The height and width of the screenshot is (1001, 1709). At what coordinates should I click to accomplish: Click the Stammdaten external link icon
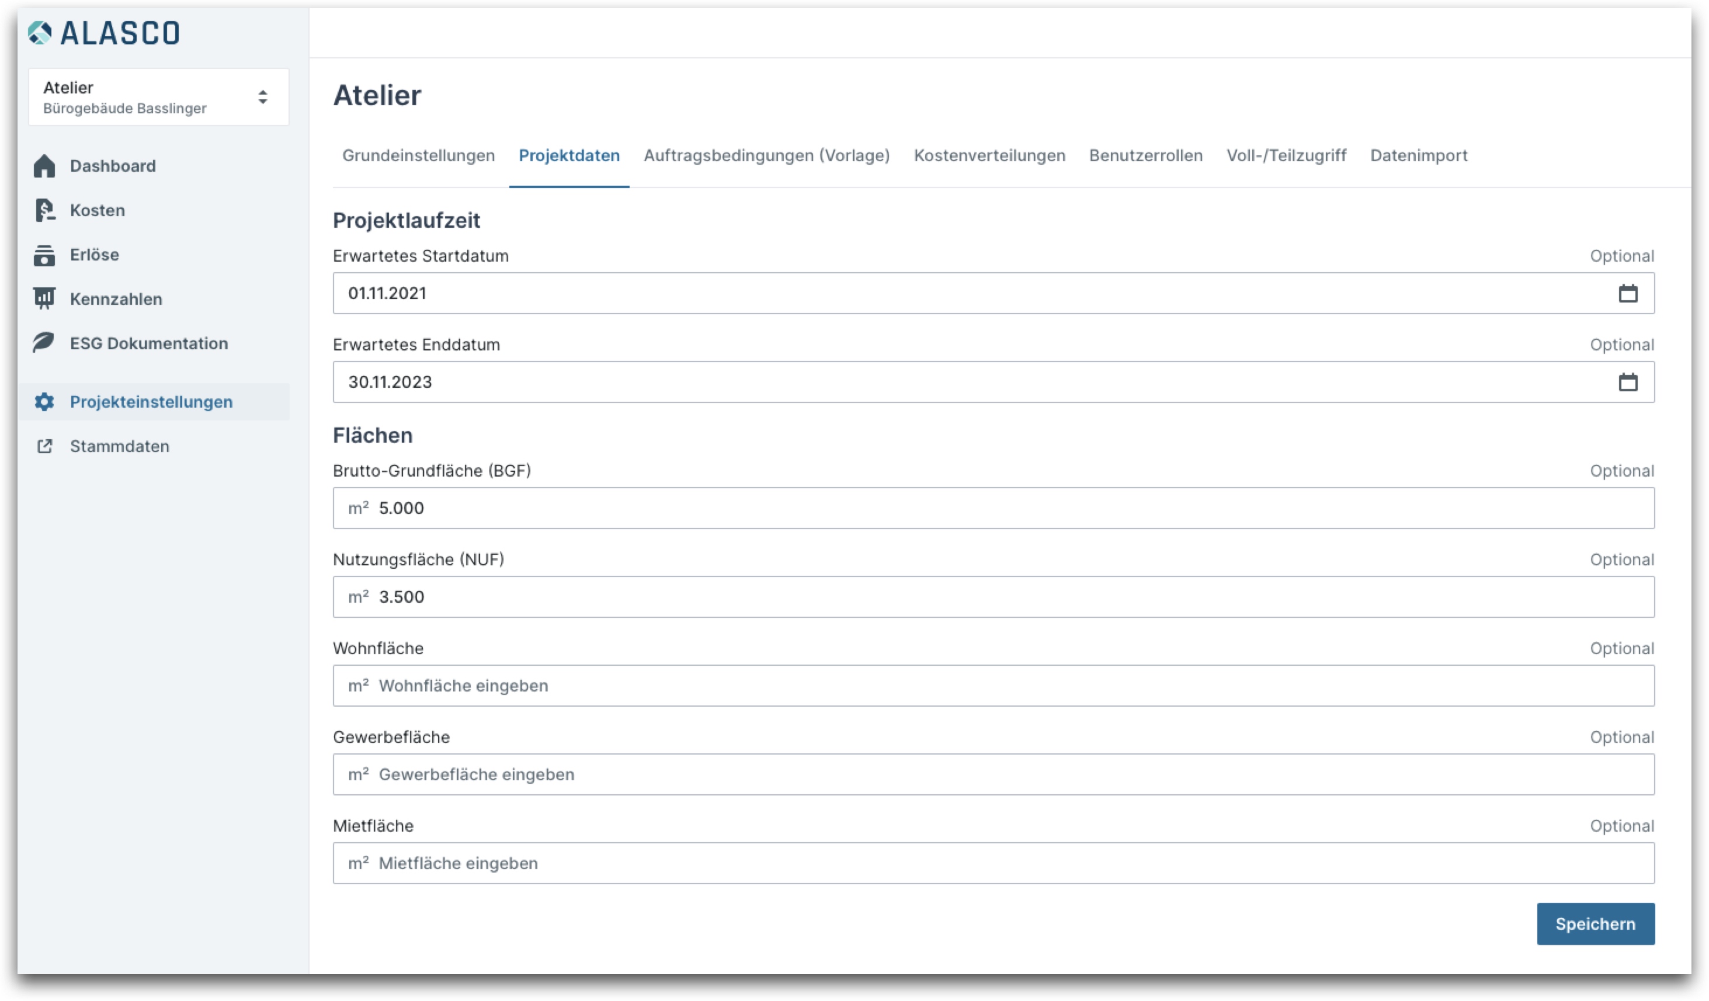44,446
